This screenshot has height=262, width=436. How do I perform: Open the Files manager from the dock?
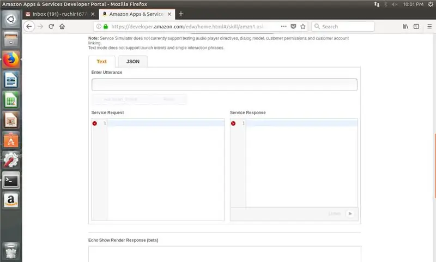coord(11,39)
